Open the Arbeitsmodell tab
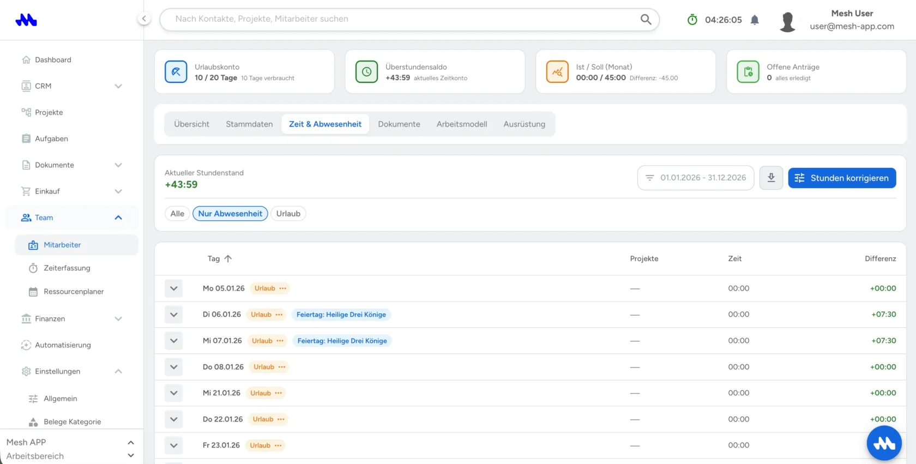 [x=462, y=124]
